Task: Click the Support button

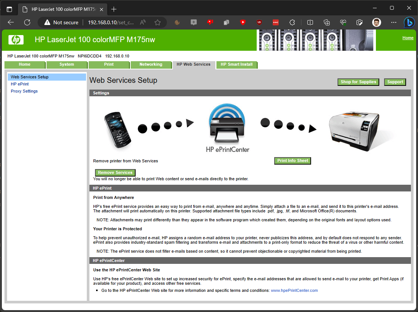Action: click(395, 82)
